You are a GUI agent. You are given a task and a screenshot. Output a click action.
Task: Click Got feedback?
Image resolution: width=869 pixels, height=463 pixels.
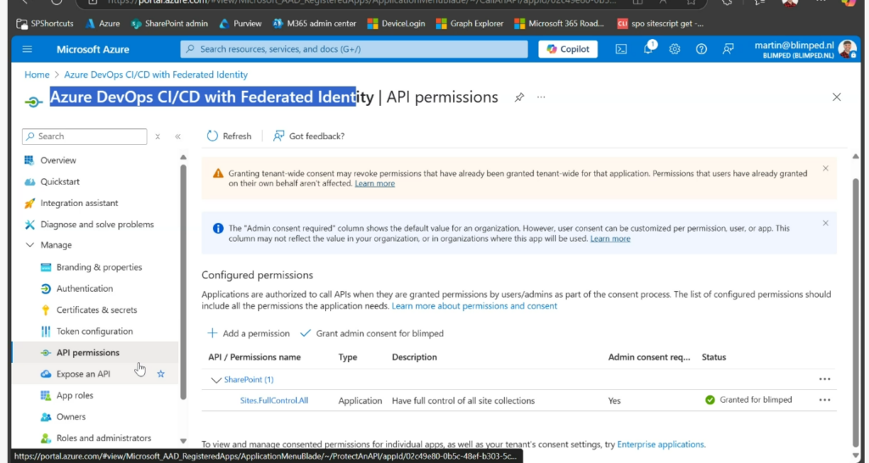pos(309,137)
